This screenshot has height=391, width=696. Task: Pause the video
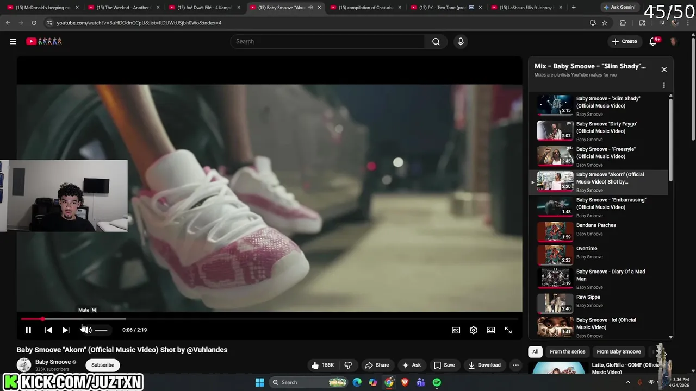coord(28,330)
